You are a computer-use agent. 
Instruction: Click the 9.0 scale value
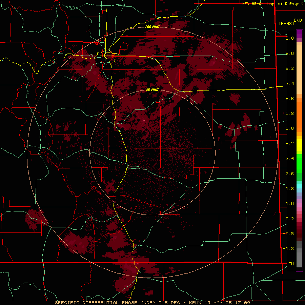[x=290, y=53]
